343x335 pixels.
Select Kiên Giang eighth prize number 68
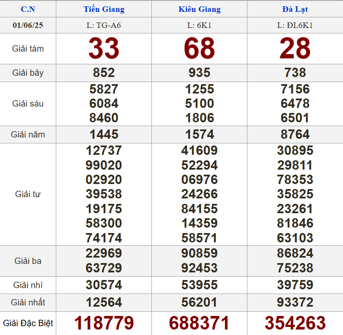[199, 49]
